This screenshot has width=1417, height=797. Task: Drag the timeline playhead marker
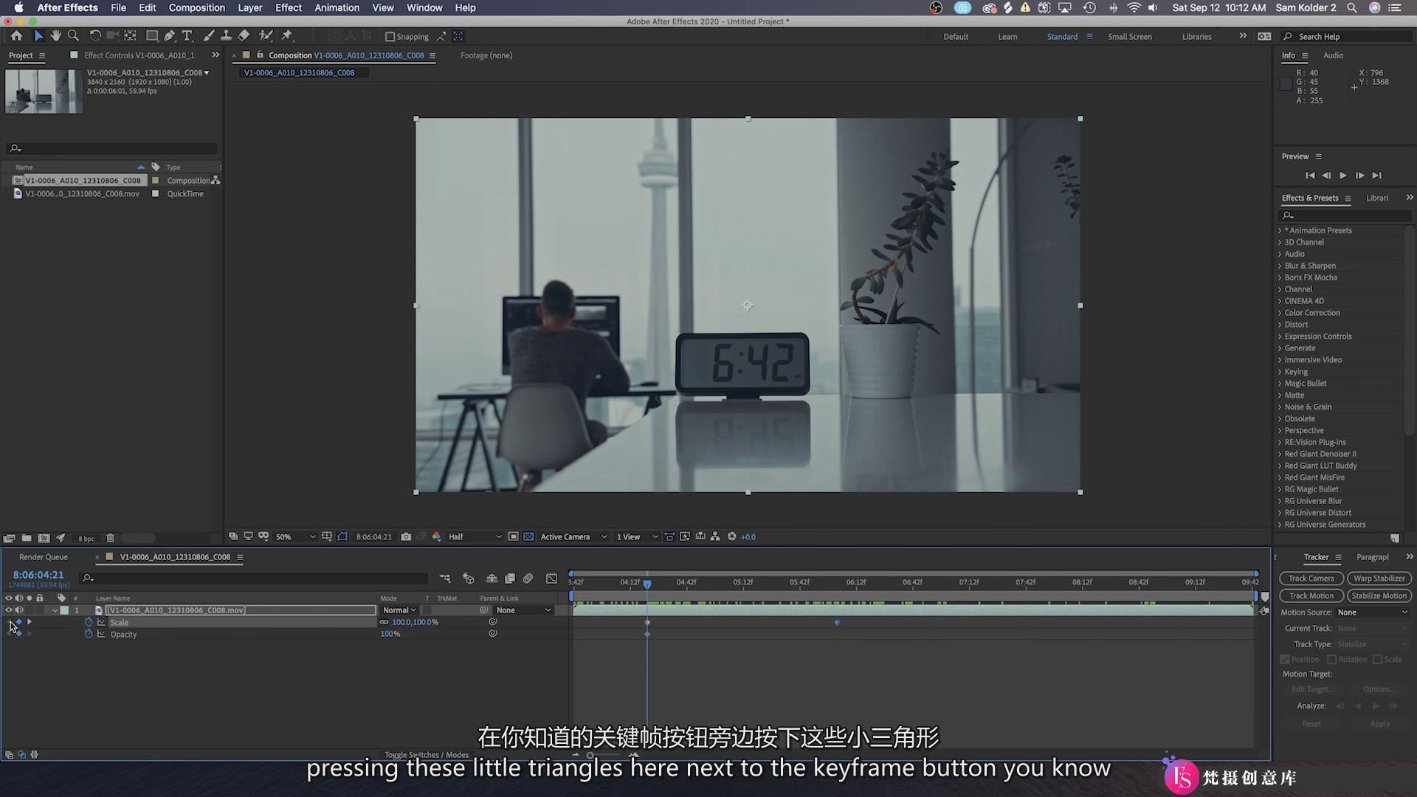click(x=648, y=582)
